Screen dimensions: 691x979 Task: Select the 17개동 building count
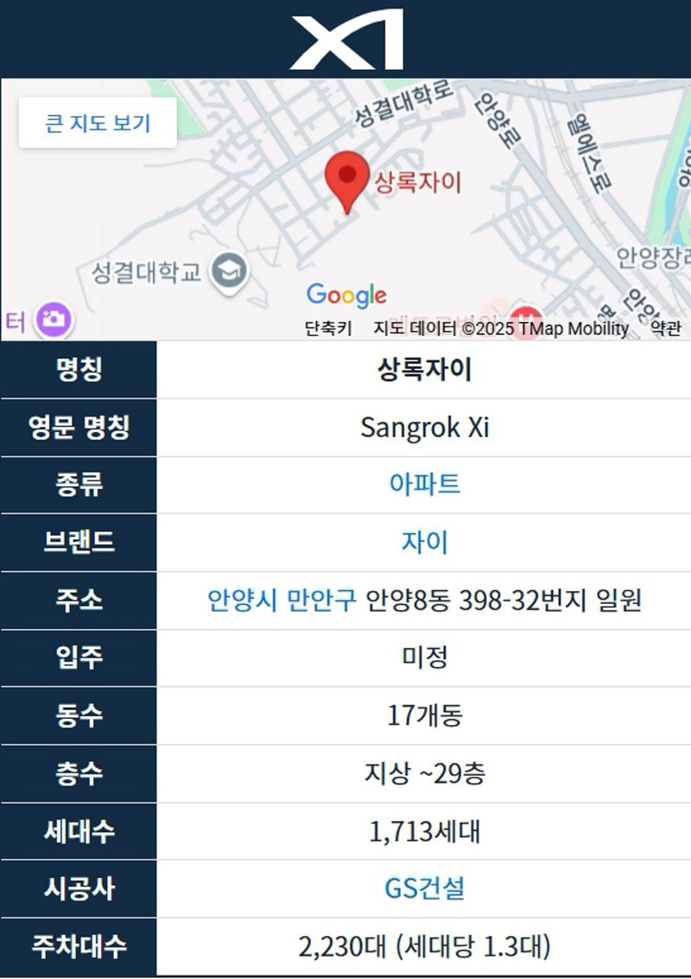[x=424, y=715]
